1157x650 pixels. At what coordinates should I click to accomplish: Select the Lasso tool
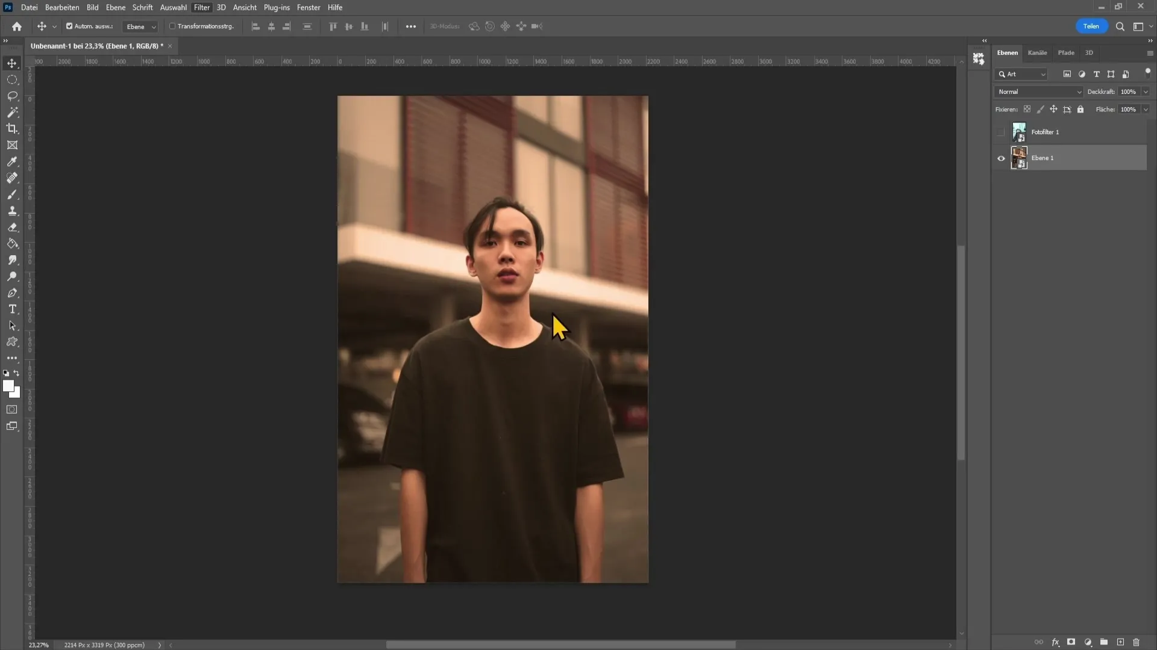[x=12, y=96]
